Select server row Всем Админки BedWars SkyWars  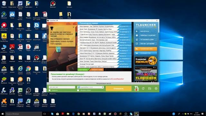105,26
